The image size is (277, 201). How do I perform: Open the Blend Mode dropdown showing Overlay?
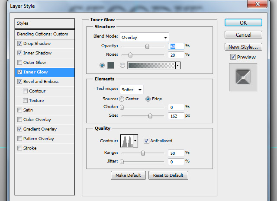(145, 37)
